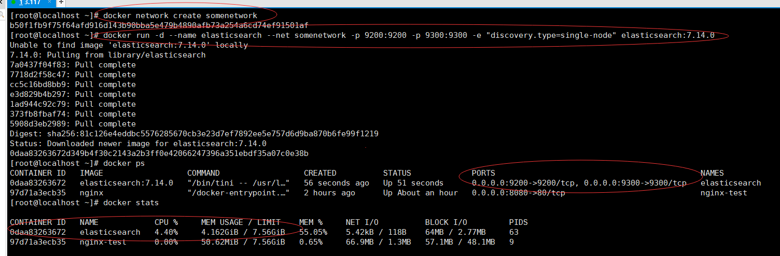This screenshot has width=780, height=256.
Task: Click the '56 seconds ago' created value
Action: pos(337,183)
